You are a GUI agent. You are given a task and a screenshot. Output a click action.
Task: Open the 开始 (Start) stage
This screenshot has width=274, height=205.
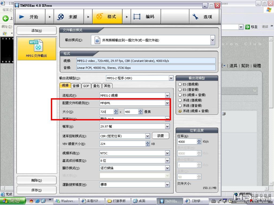30,17
